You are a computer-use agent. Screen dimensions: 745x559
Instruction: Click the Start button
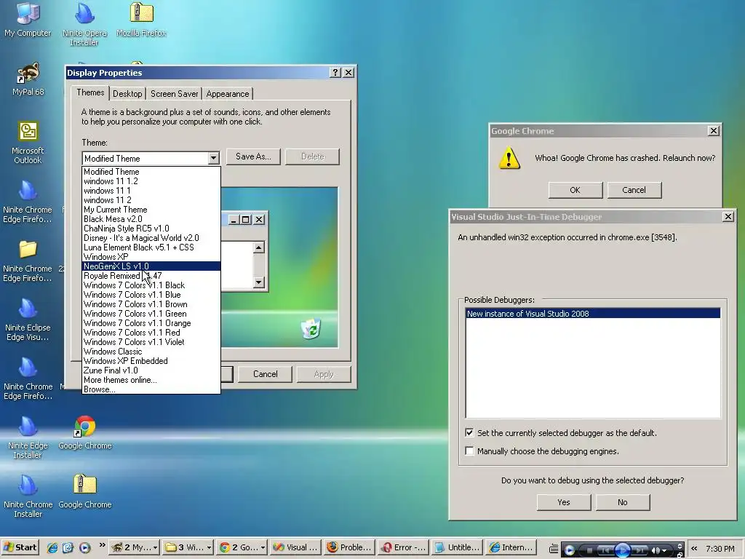[x=20, y=547]
